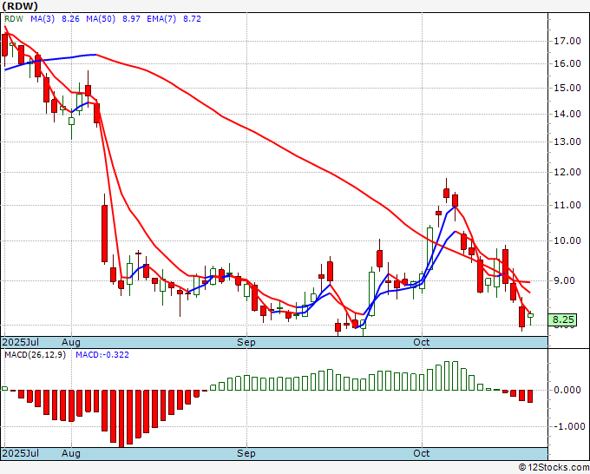Select the MACD:-0.322 value text
The width and height of the screenshot is (590, 474).
coord(102,355)
